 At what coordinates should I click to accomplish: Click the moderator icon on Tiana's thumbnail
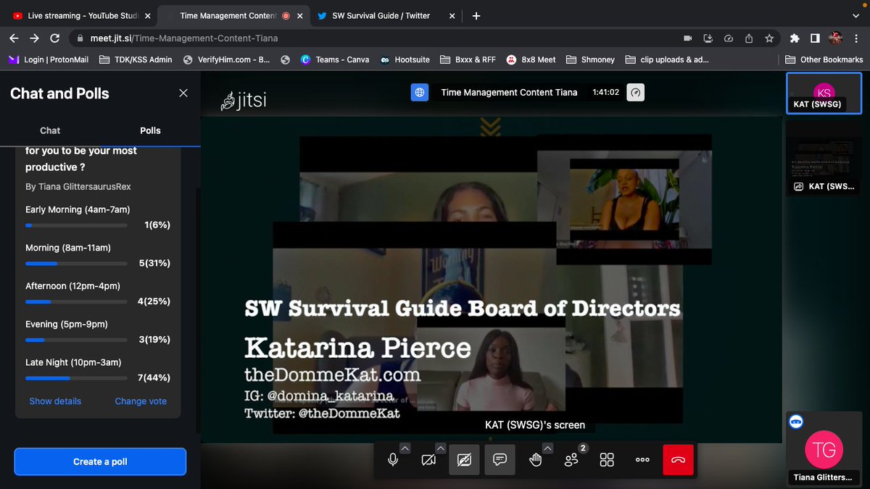795,421
